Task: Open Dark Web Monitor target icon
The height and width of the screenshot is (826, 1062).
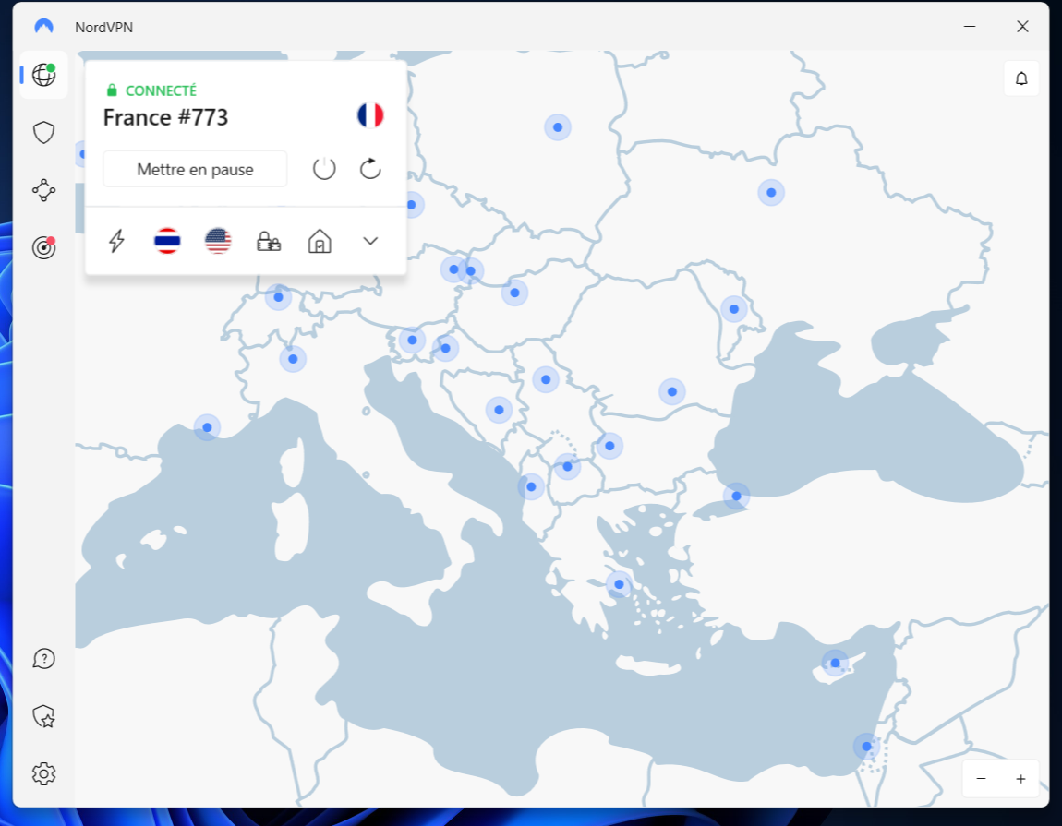Action: tap(44, 247)
